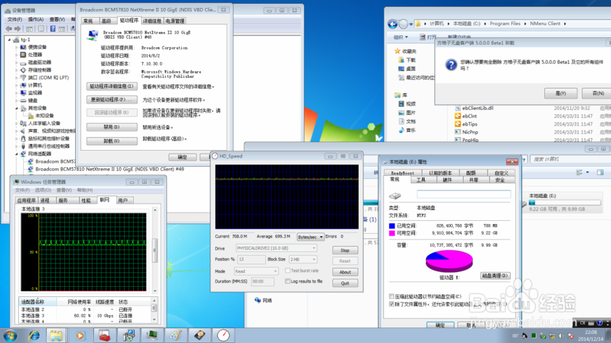611x343 pixels.
Task: Launch Windows Media Player from taskbar
Action: [x=80, y=335]
